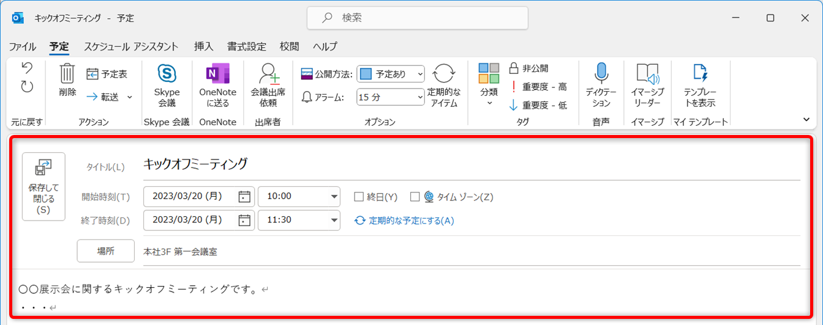The height and width of the screenshot is (325, 823).
Task: Open 会議出席依頼 to invite attendees
Action: click(x=268, y=75)
